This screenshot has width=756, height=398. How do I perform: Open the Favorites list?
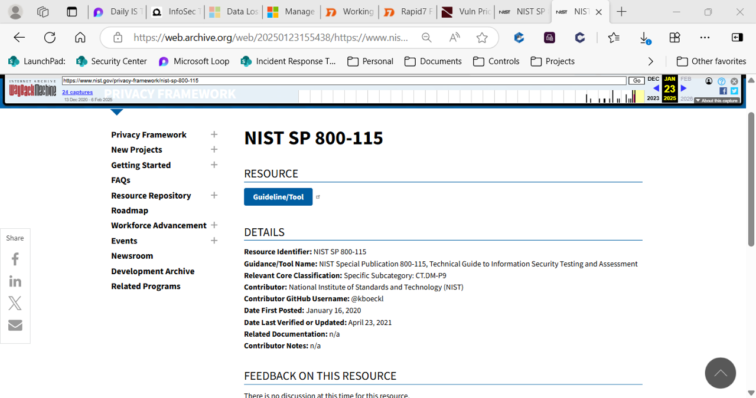(x=614, y=38)
